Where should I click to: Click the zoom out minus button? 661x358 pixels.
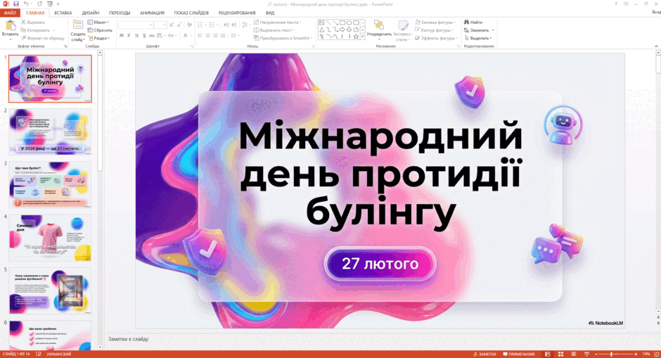pos(596,354)
